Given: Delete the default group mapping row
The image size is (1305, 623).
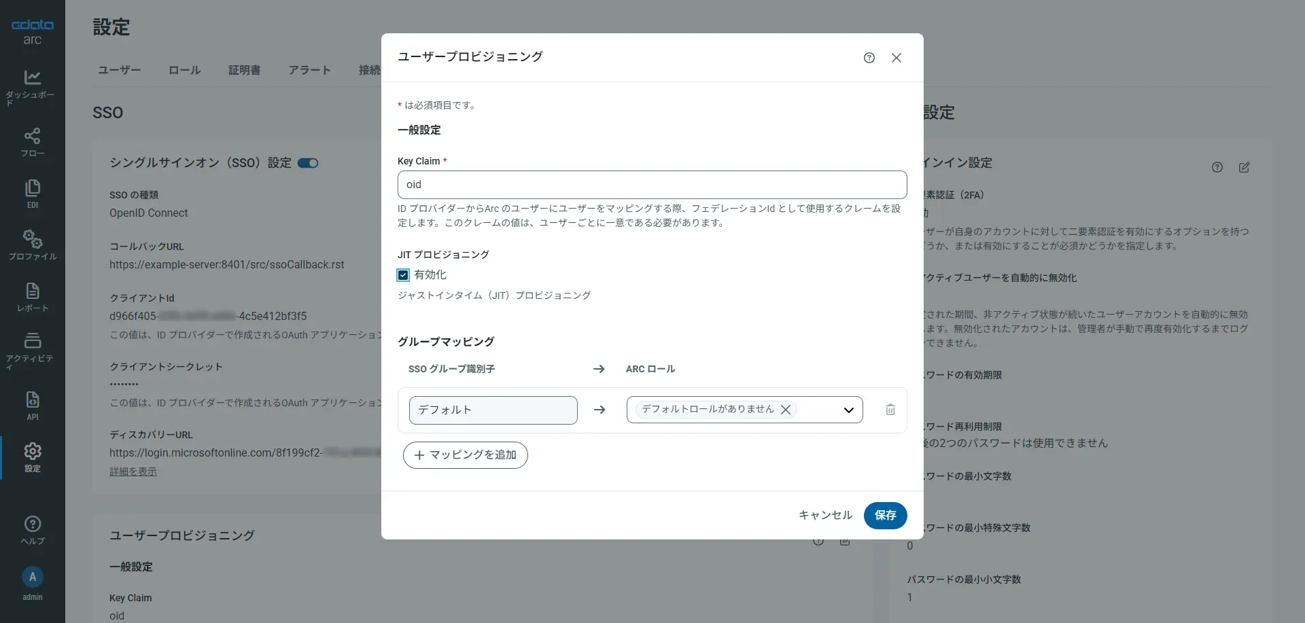Looking at the screenshot, I should point(890,410).
